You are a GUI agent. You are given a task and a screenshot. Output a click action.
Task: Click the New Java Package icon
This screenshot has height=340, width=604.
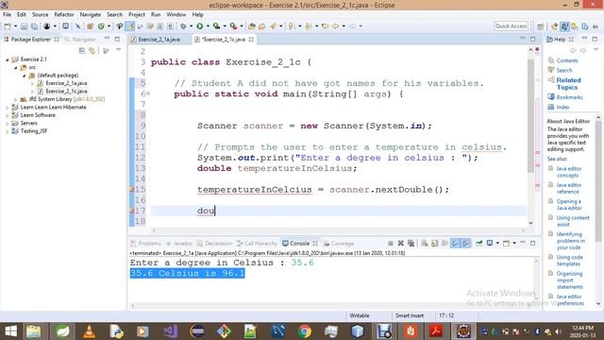coord(91,26)
